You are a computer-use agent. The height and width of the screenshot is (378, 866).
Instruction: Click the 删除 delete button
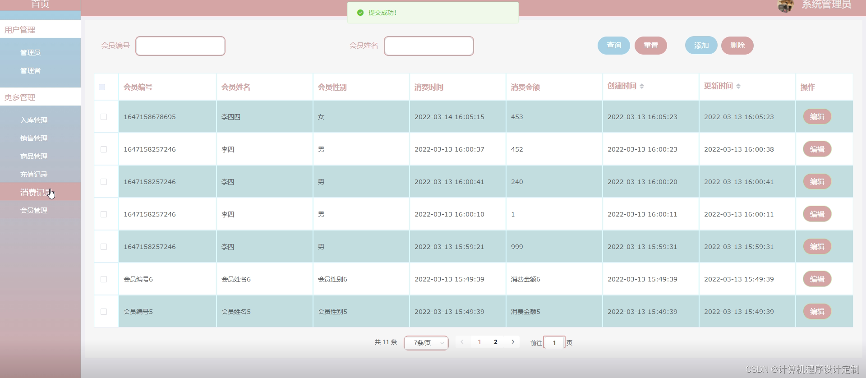pyautogui.click(x=737, y=46)
